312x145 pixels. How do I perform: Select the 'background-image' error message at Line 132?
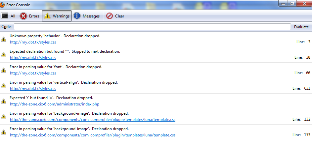click(x=69, y=113)
